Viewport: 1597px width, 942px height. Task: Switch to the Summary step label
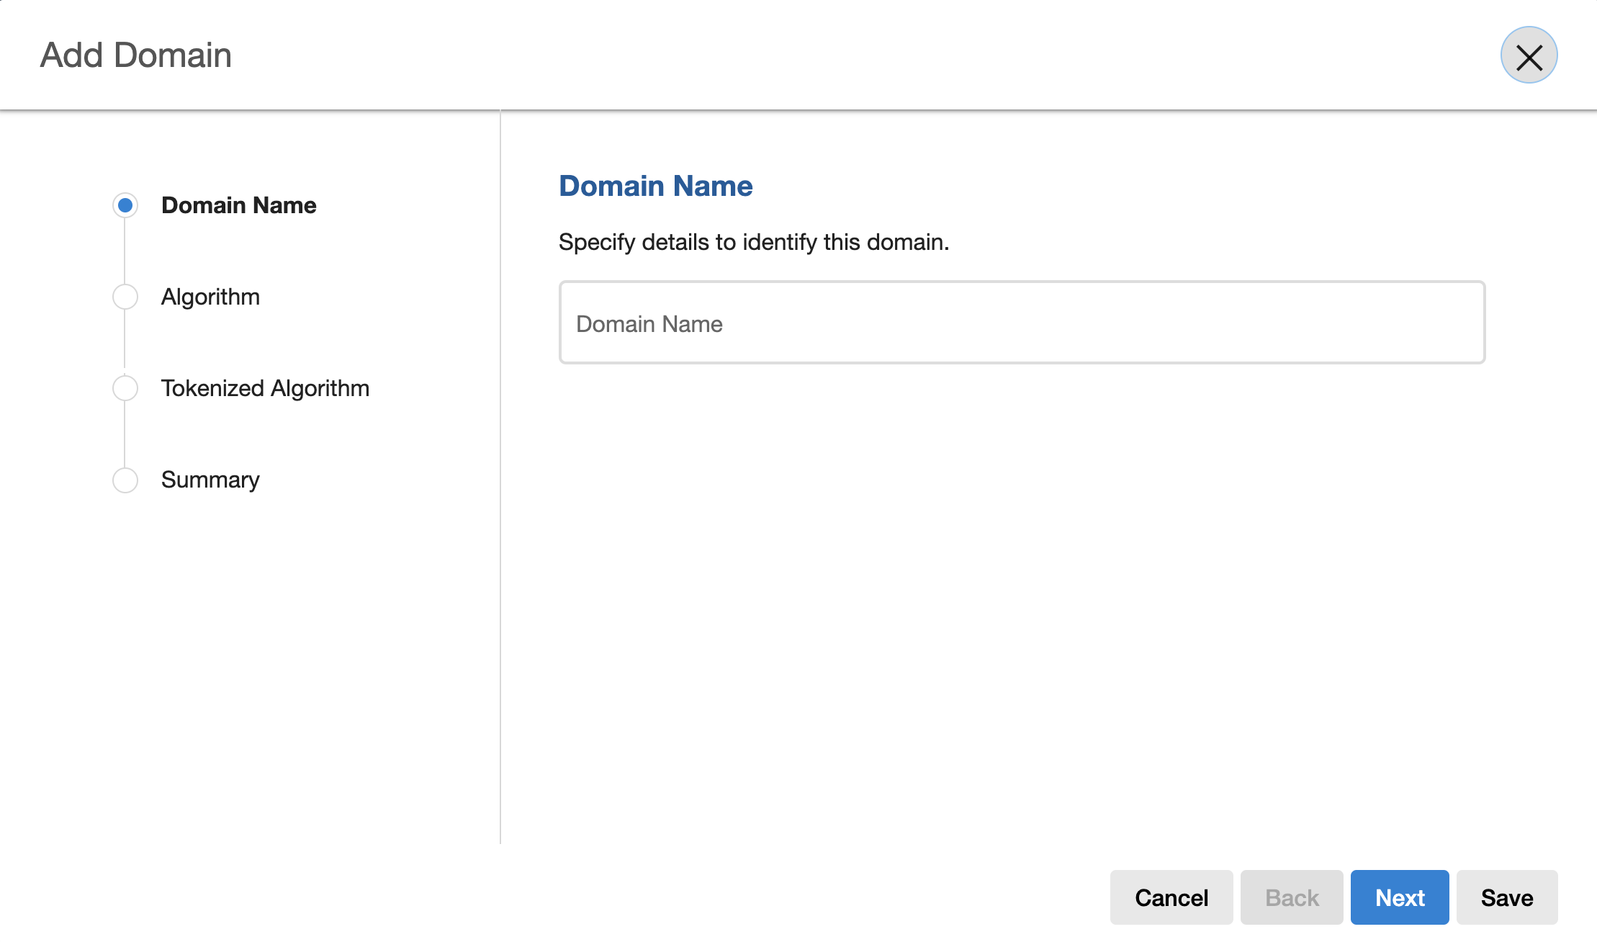[x=210, y=480]
